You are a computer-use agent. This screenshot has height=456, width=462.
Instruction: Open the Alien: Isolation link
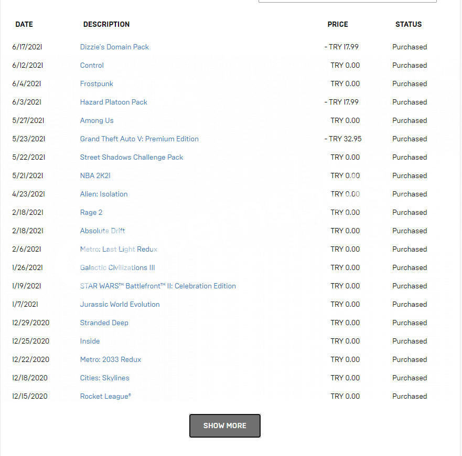[104, 194]
